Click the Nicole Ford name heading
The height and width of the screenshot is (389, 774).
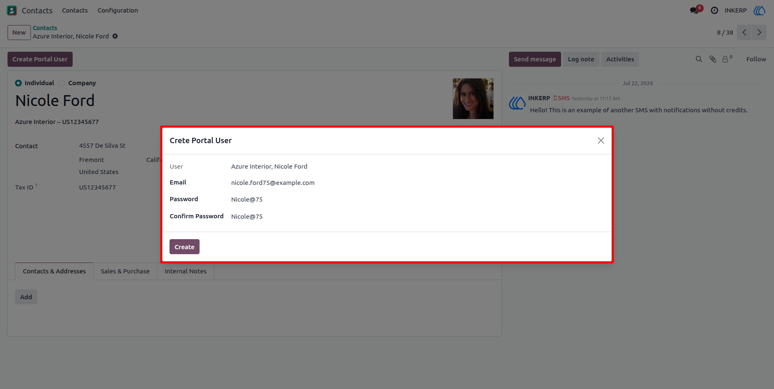pos(55,101)
